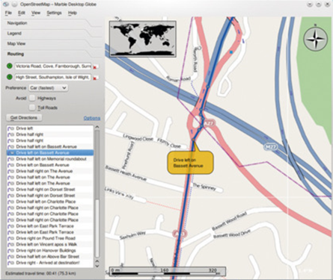Click green start waypoint icon for Victoria Road

point(9,66)
